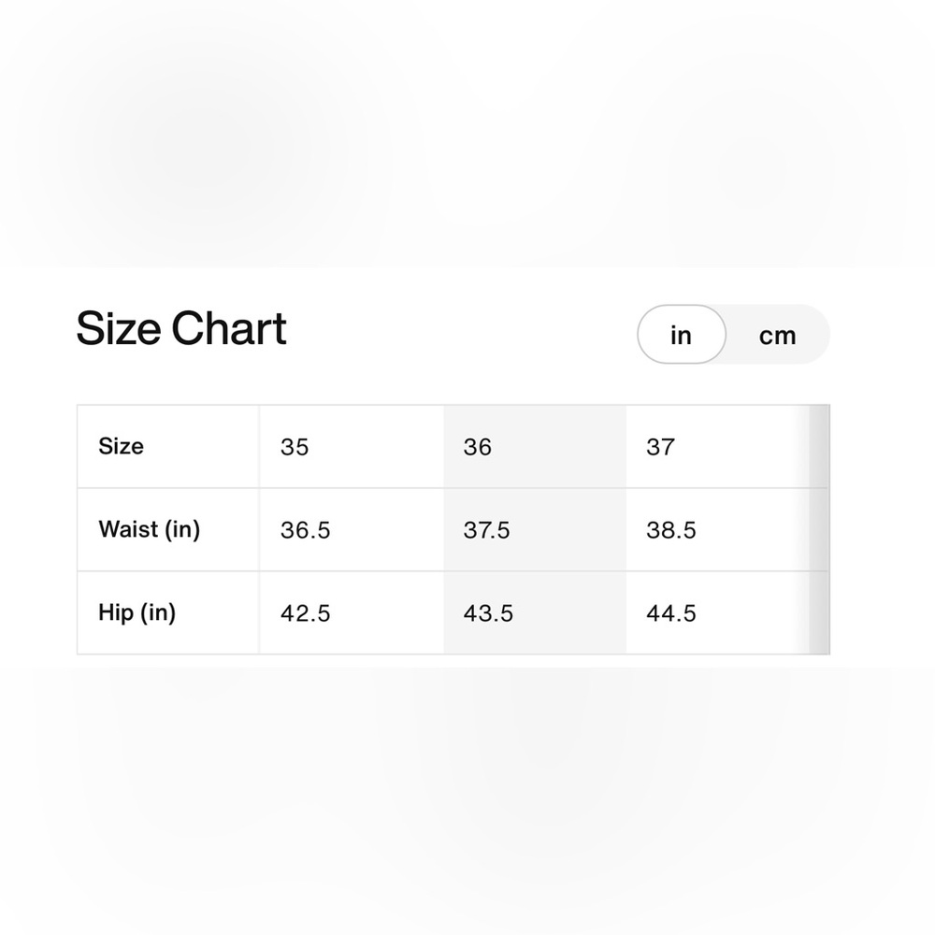Click the table's right-edge scroll shadow

[x=819, y=529]
